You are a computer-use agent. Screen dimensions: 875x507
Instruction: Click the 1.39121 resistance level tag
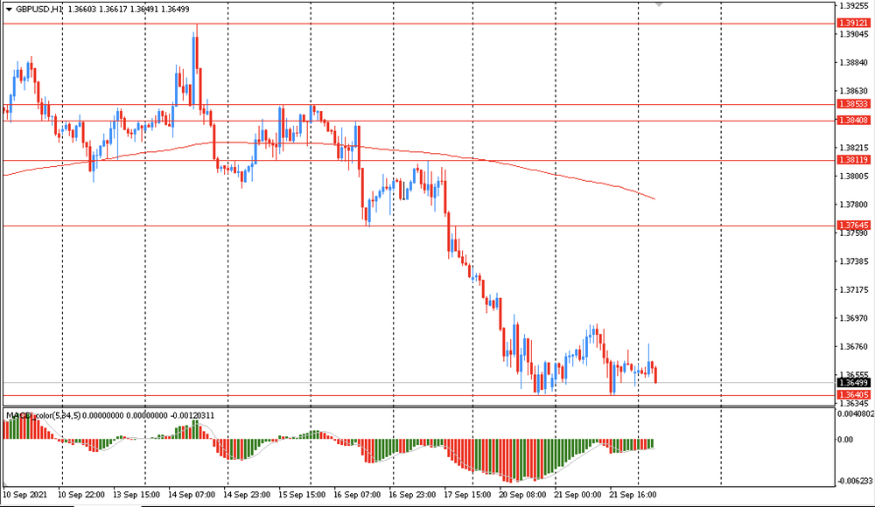click(x=854, y=23)
